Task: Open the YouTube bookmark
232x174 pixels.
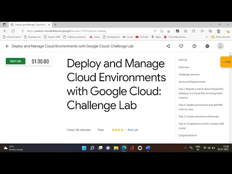Action: pyautogui.click(x=142, y=37)
